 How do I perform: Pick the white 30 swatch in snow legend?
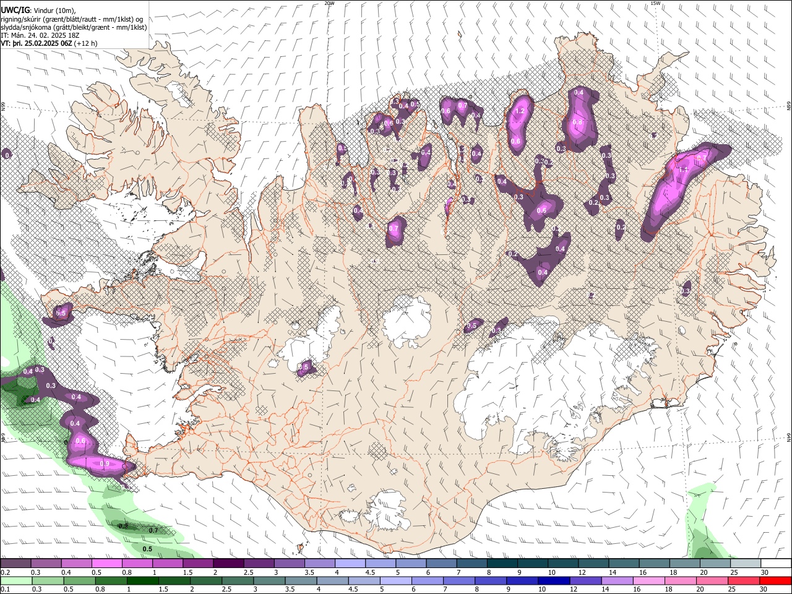776,563
